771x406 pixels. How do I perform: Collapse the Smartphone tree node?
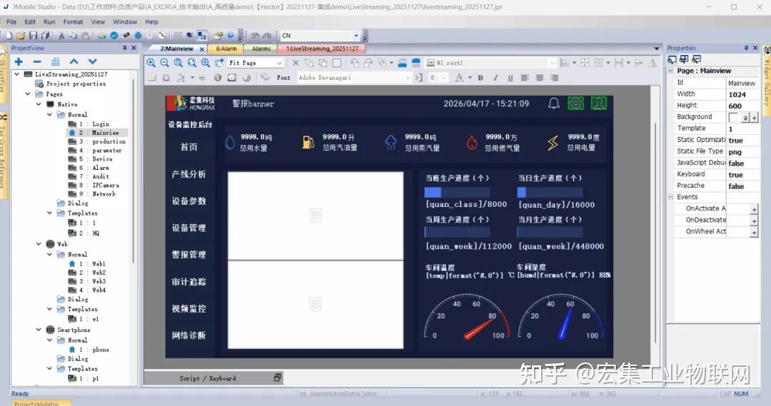pyautogui.click(x=39, y=330)
